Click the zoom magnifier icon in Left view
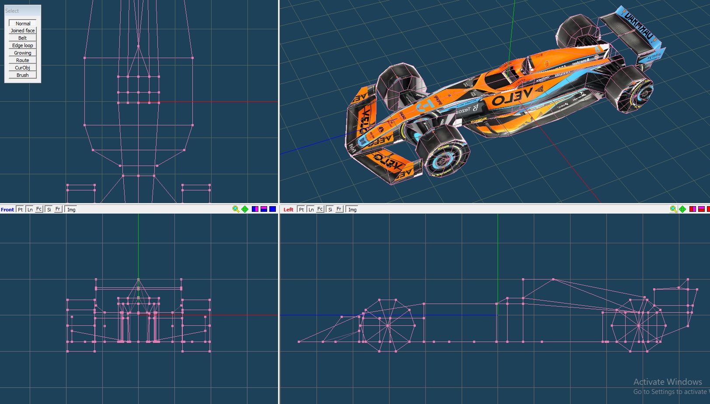Screen dimensions: 710x404 [x=673, y=209]
